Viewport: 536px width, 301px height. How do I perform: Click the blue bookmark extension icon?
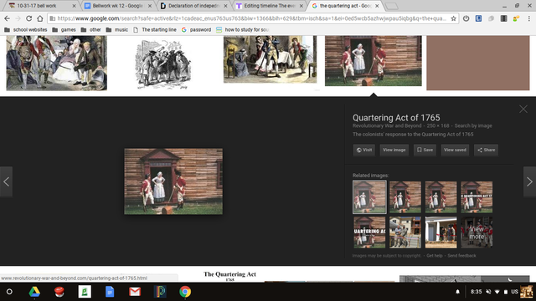(478, 18)
